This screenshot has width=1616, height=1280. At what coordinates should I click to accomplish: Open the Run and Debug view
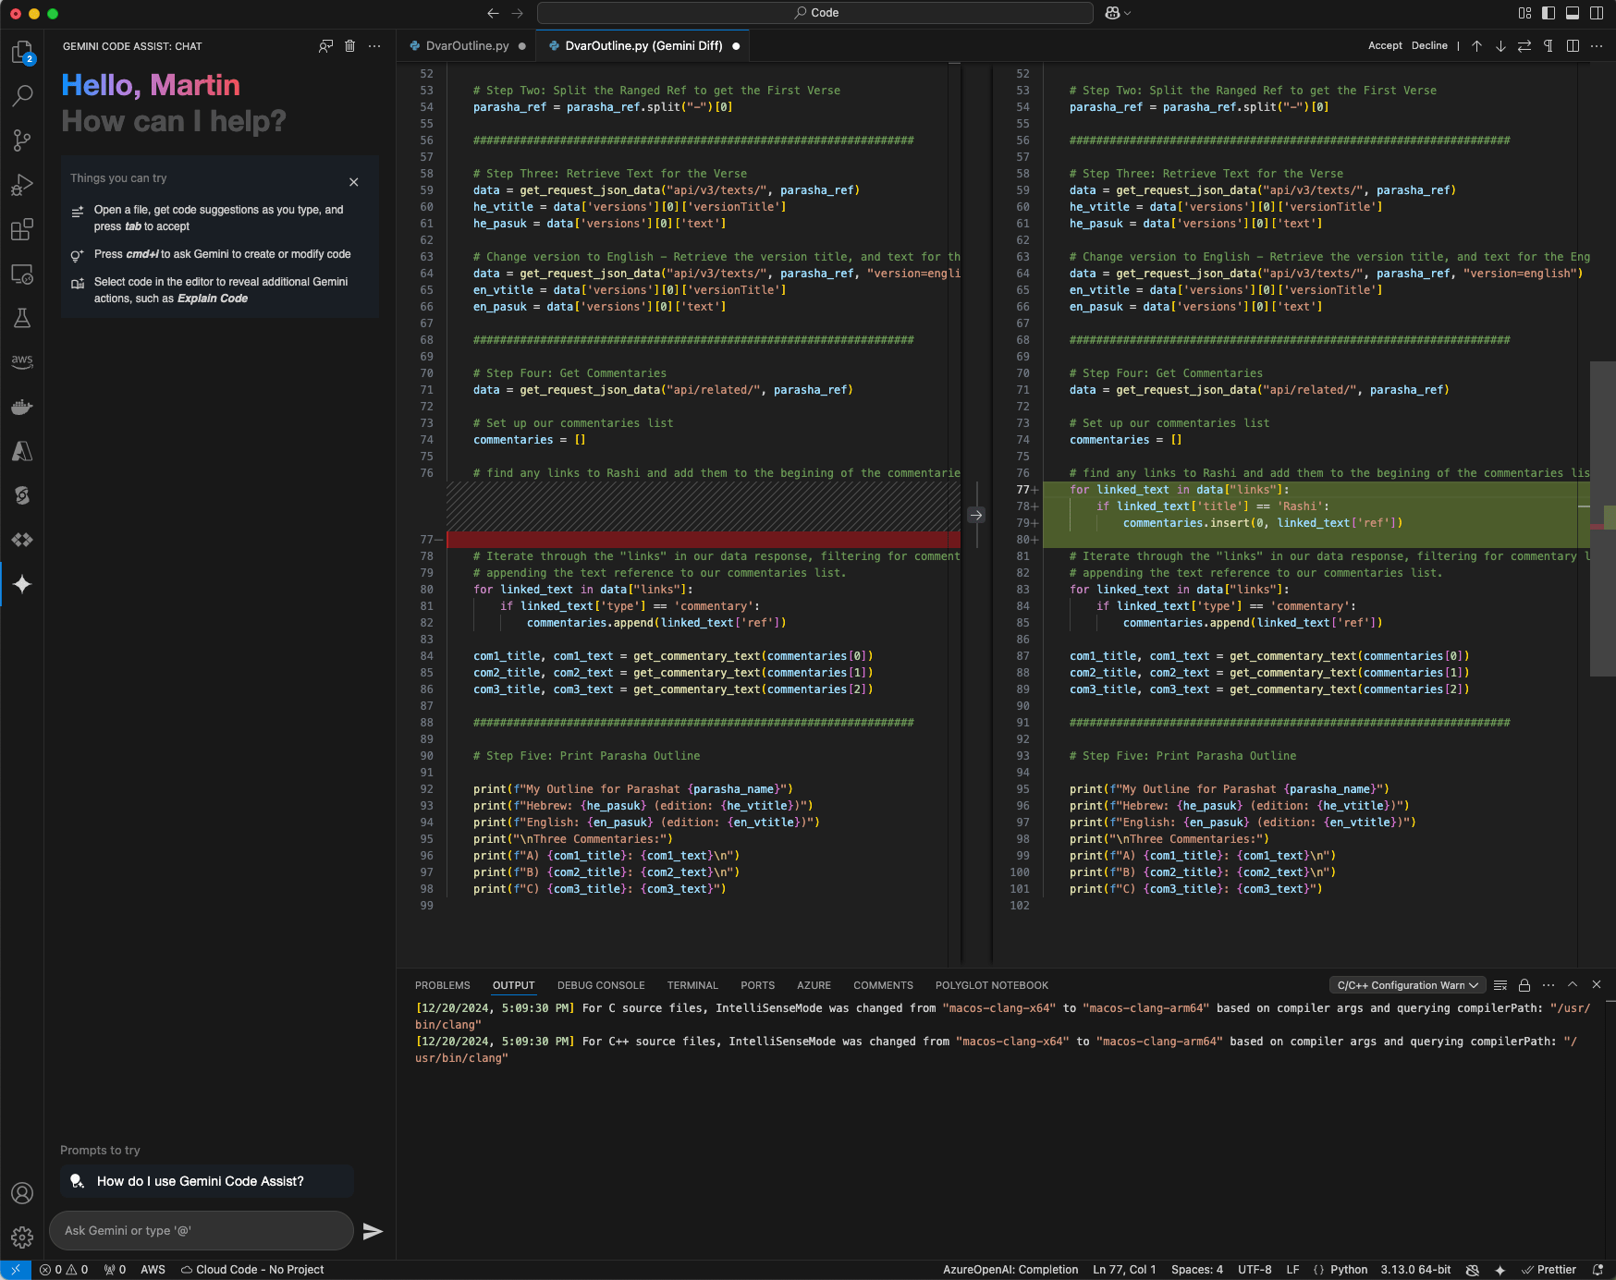[22, 185]
